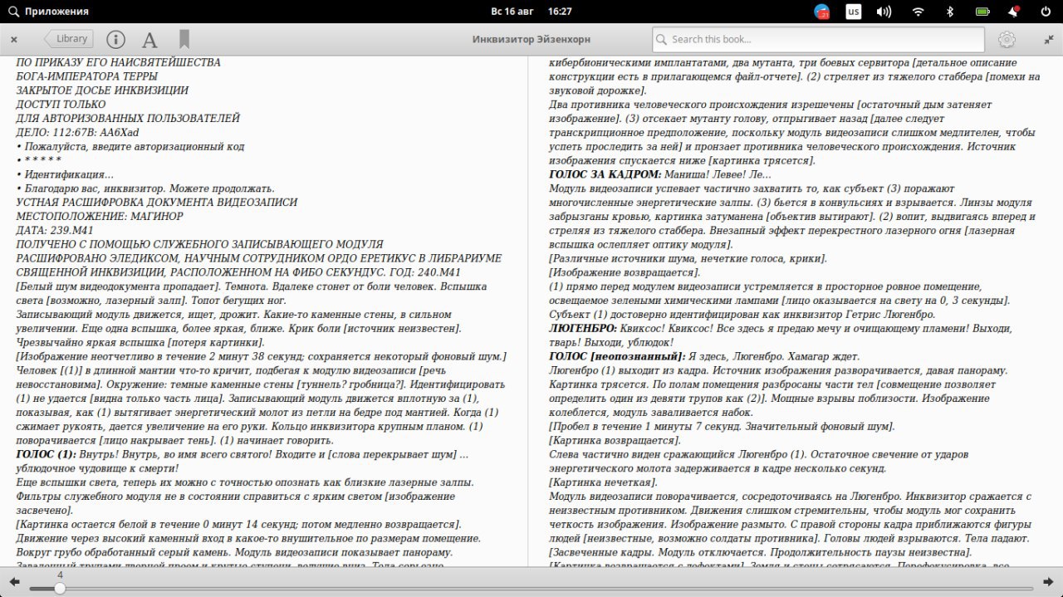The width and height of the screenshot is (1063, 597).
Task: Open the Wi-Fi network indicator
Action: tap(918, 12)
